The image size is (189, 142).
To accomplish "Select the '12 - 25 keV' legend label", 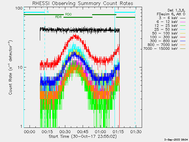I will point(166,26).
